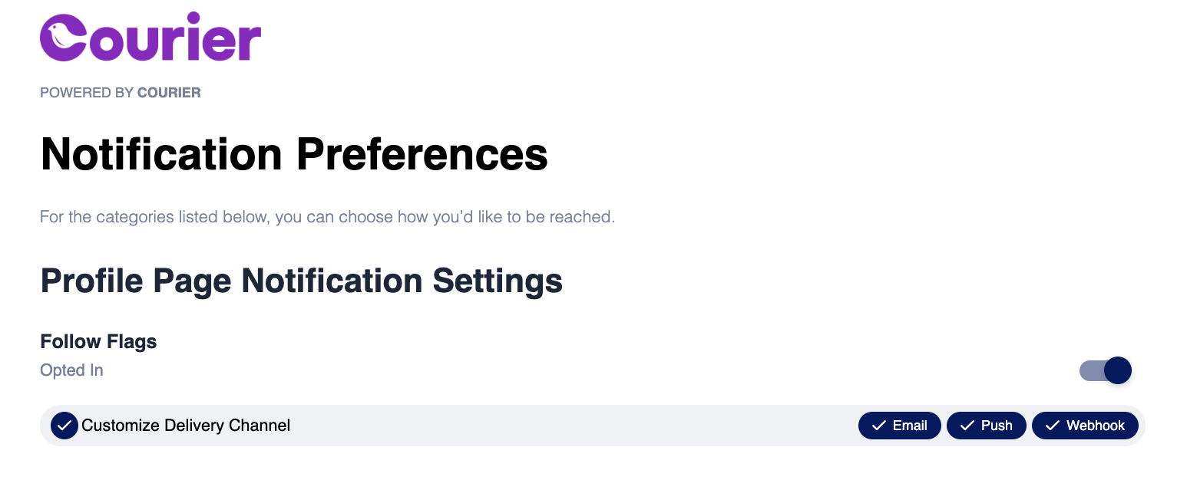Select the purple Courier wordmark
This screenshot has width=1187, height=480.
click(150, 36)
